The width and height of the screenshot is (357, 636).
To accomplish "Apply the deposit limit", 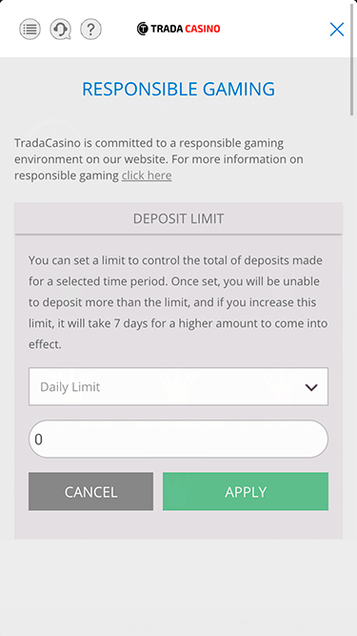I will tap(246, 491).
